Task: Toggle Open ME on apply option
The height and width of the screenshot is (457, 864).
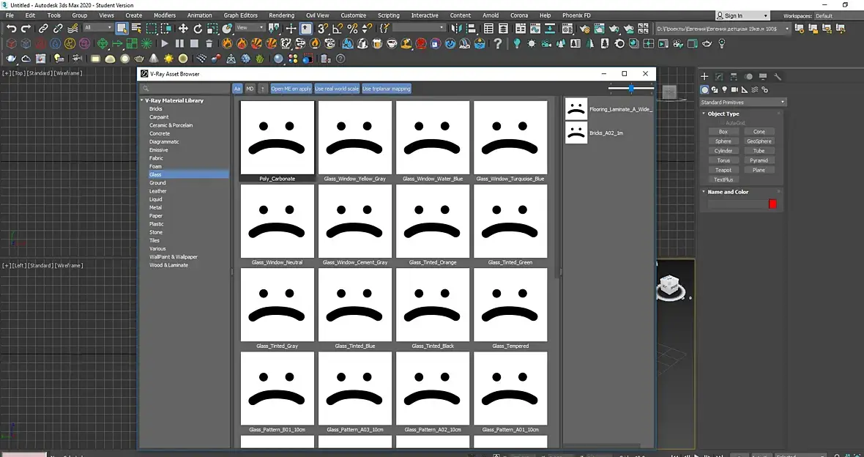Action: [x=291, y=89]
